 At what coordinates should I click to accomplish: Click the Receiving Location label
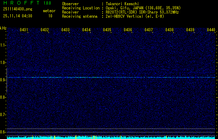coord(81,8)
